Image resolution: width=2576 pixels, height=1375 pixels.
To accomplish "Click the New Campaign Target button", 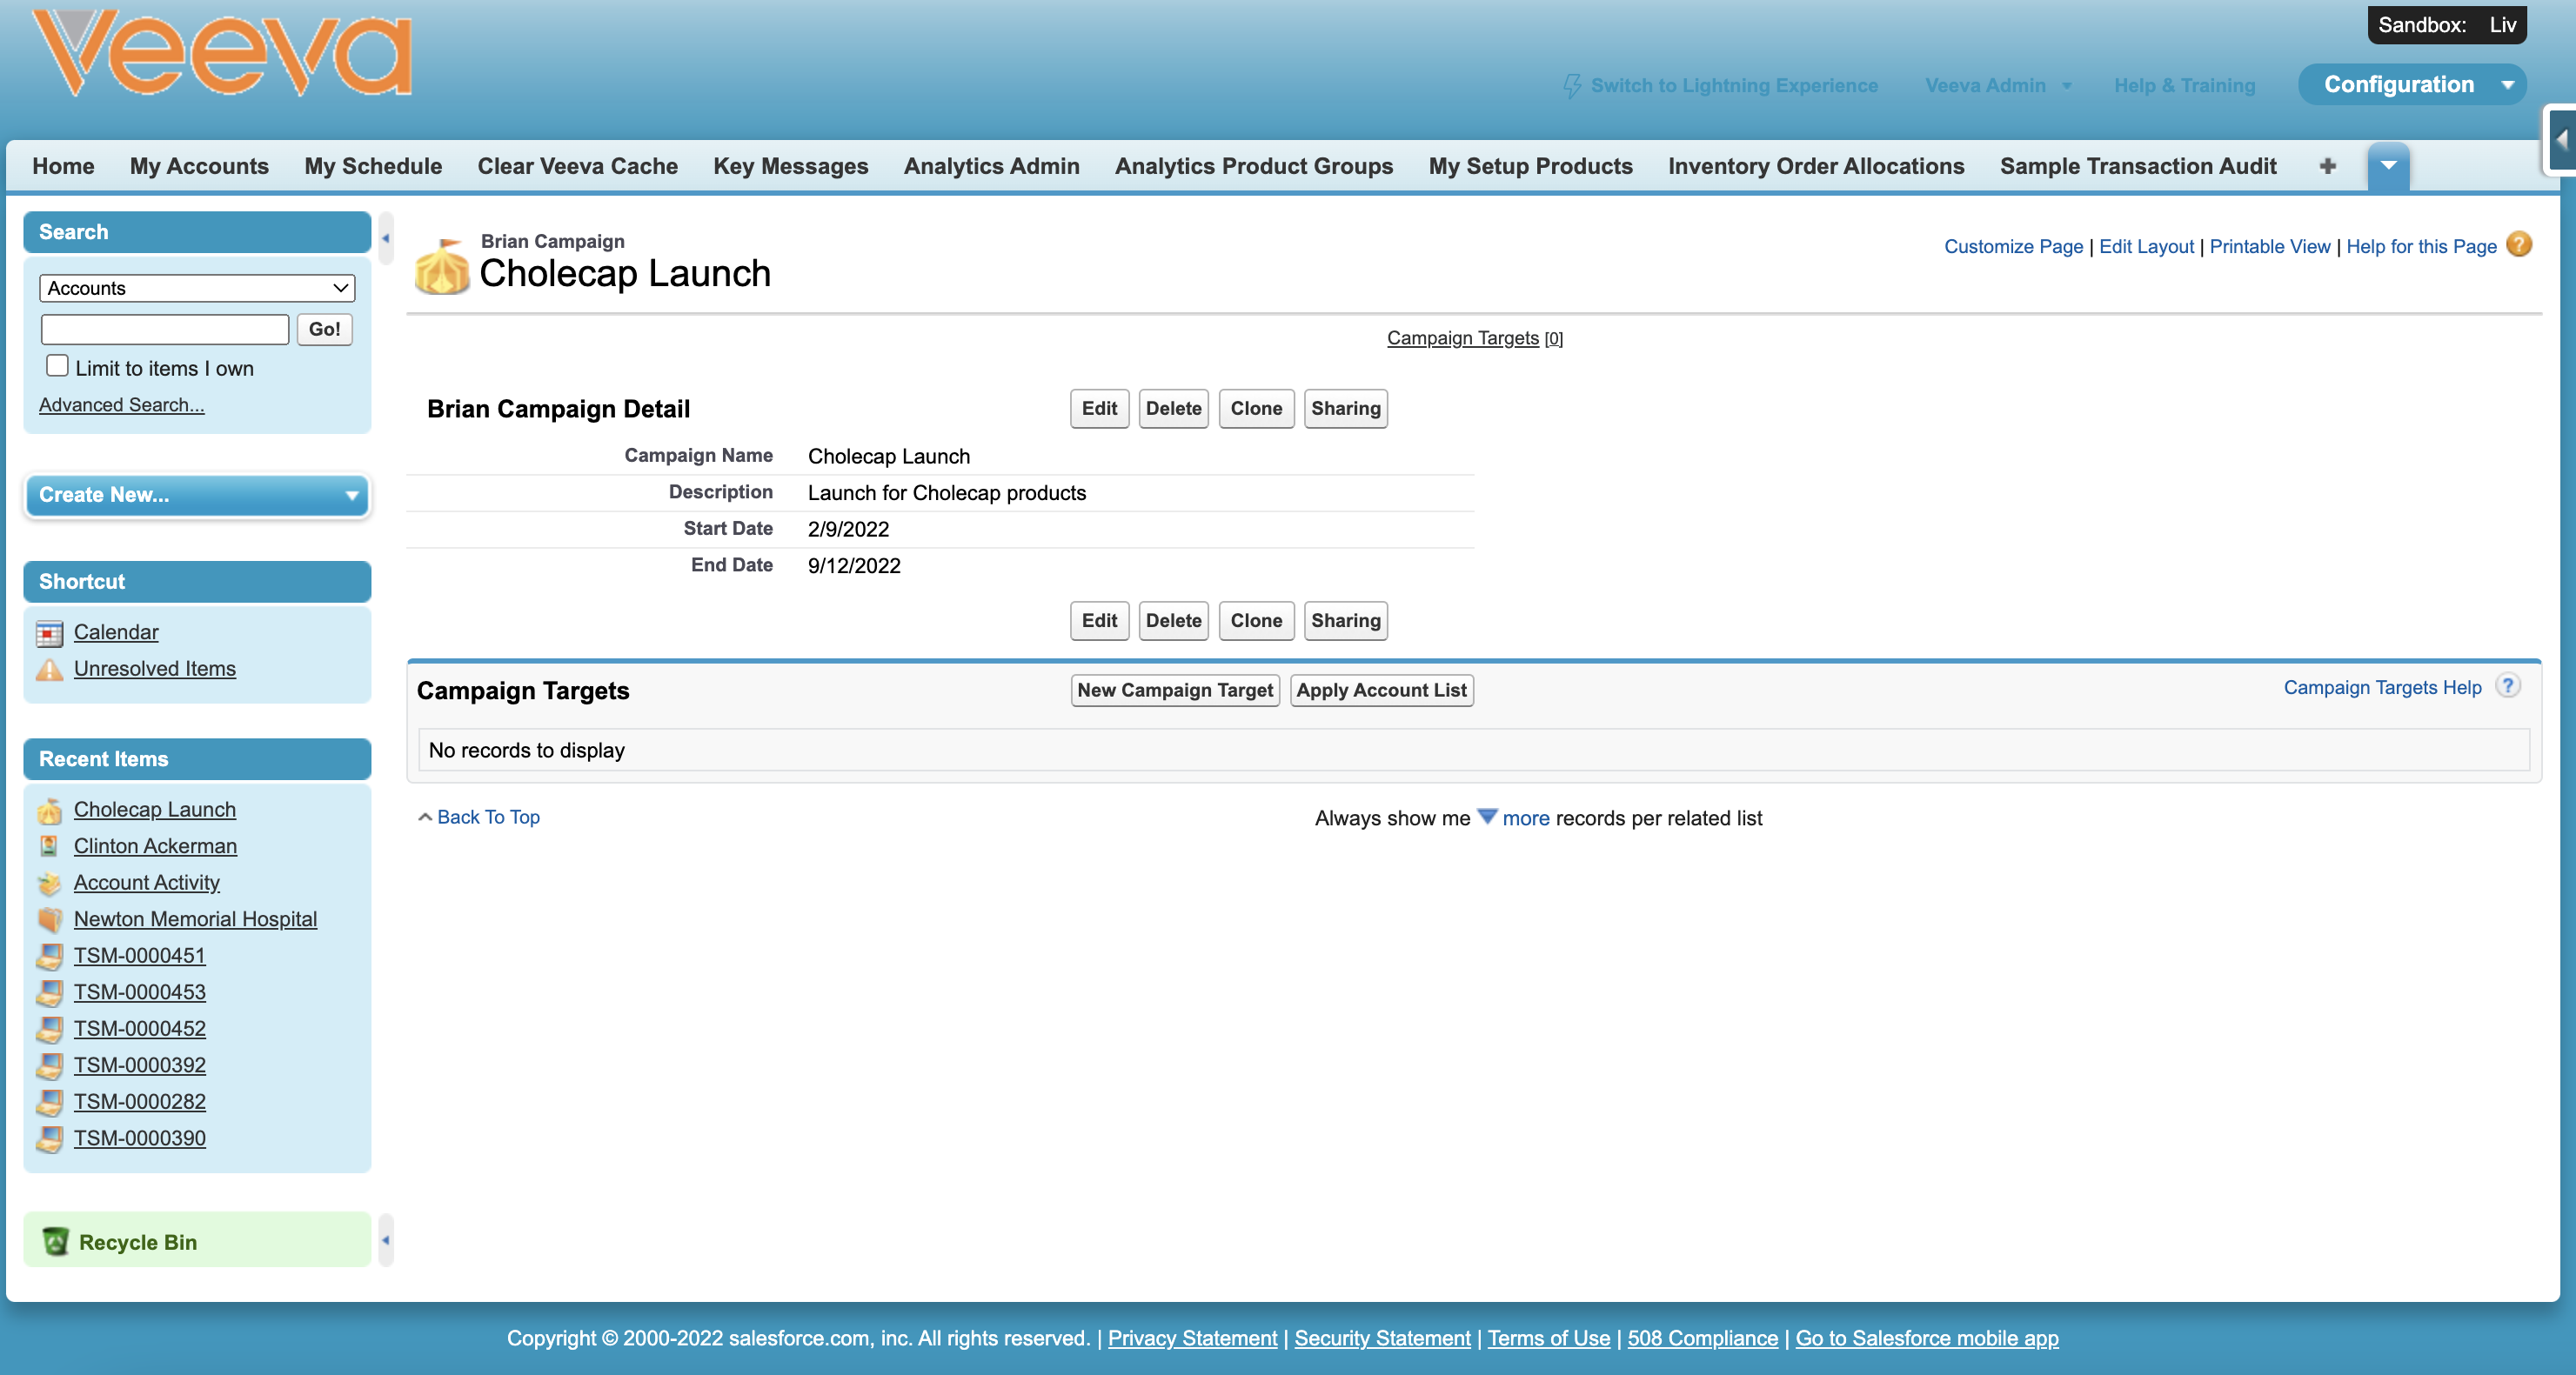I will click(1174, 690).
